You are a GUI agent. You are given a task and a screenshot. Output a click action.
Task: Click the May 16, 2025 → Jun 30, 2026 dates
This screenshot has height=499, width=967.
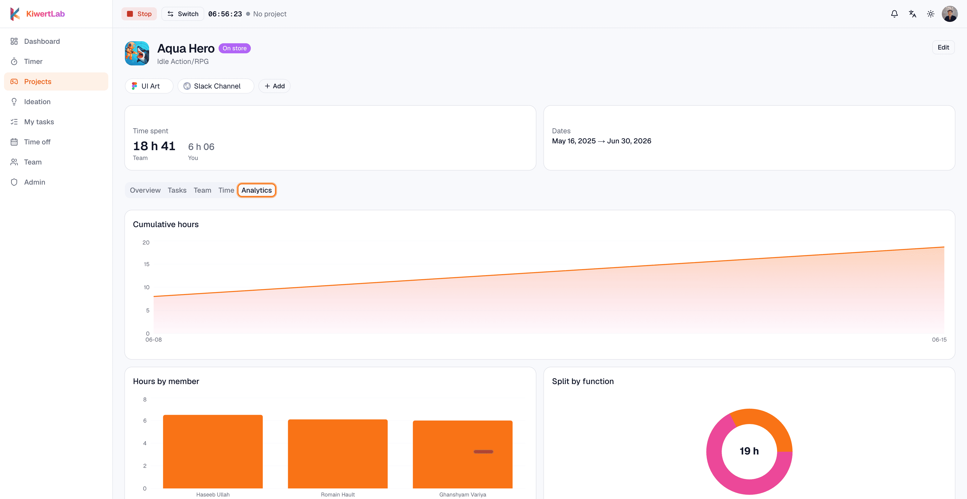pos(601,141)
